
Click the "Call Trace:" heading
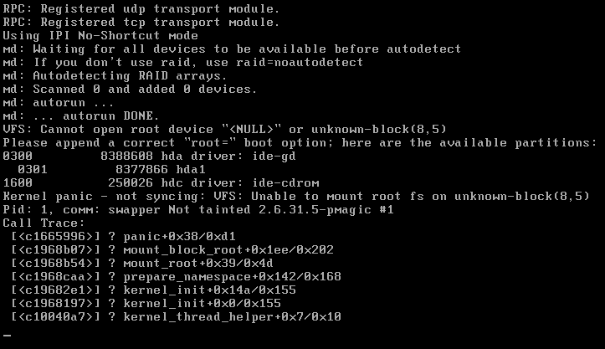[x=44, y=223]
